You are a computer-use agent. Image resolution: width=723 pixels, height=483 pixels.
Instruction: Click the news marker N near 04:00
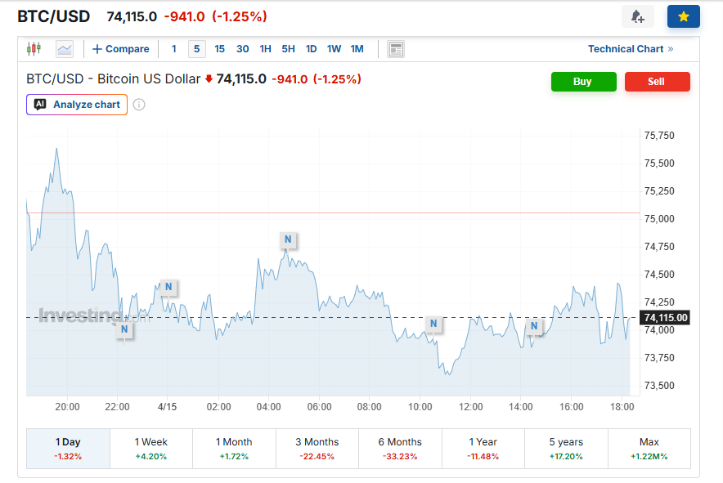287,239
